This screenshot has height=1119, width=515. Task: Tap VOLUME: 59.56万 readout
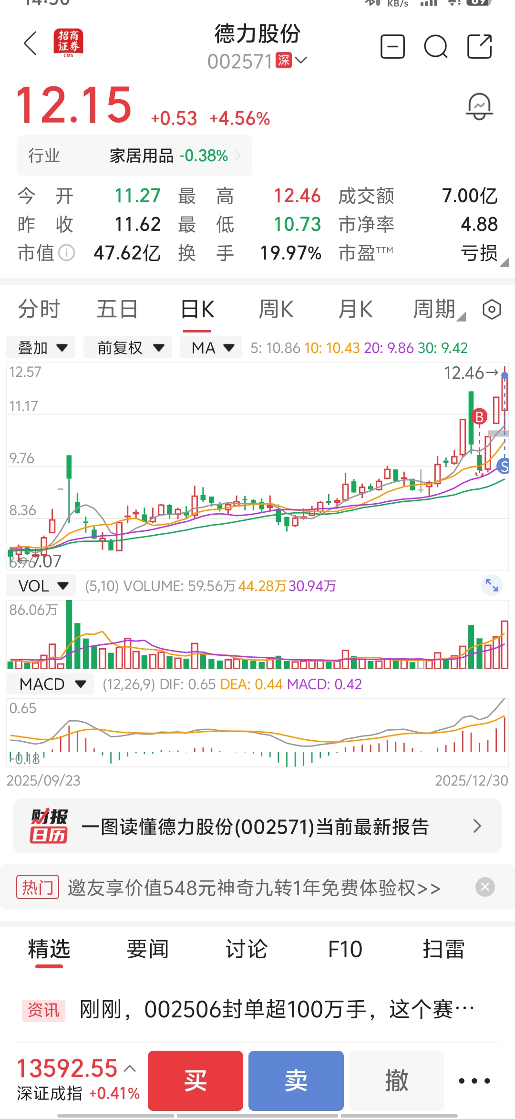[x=179, y=586]
